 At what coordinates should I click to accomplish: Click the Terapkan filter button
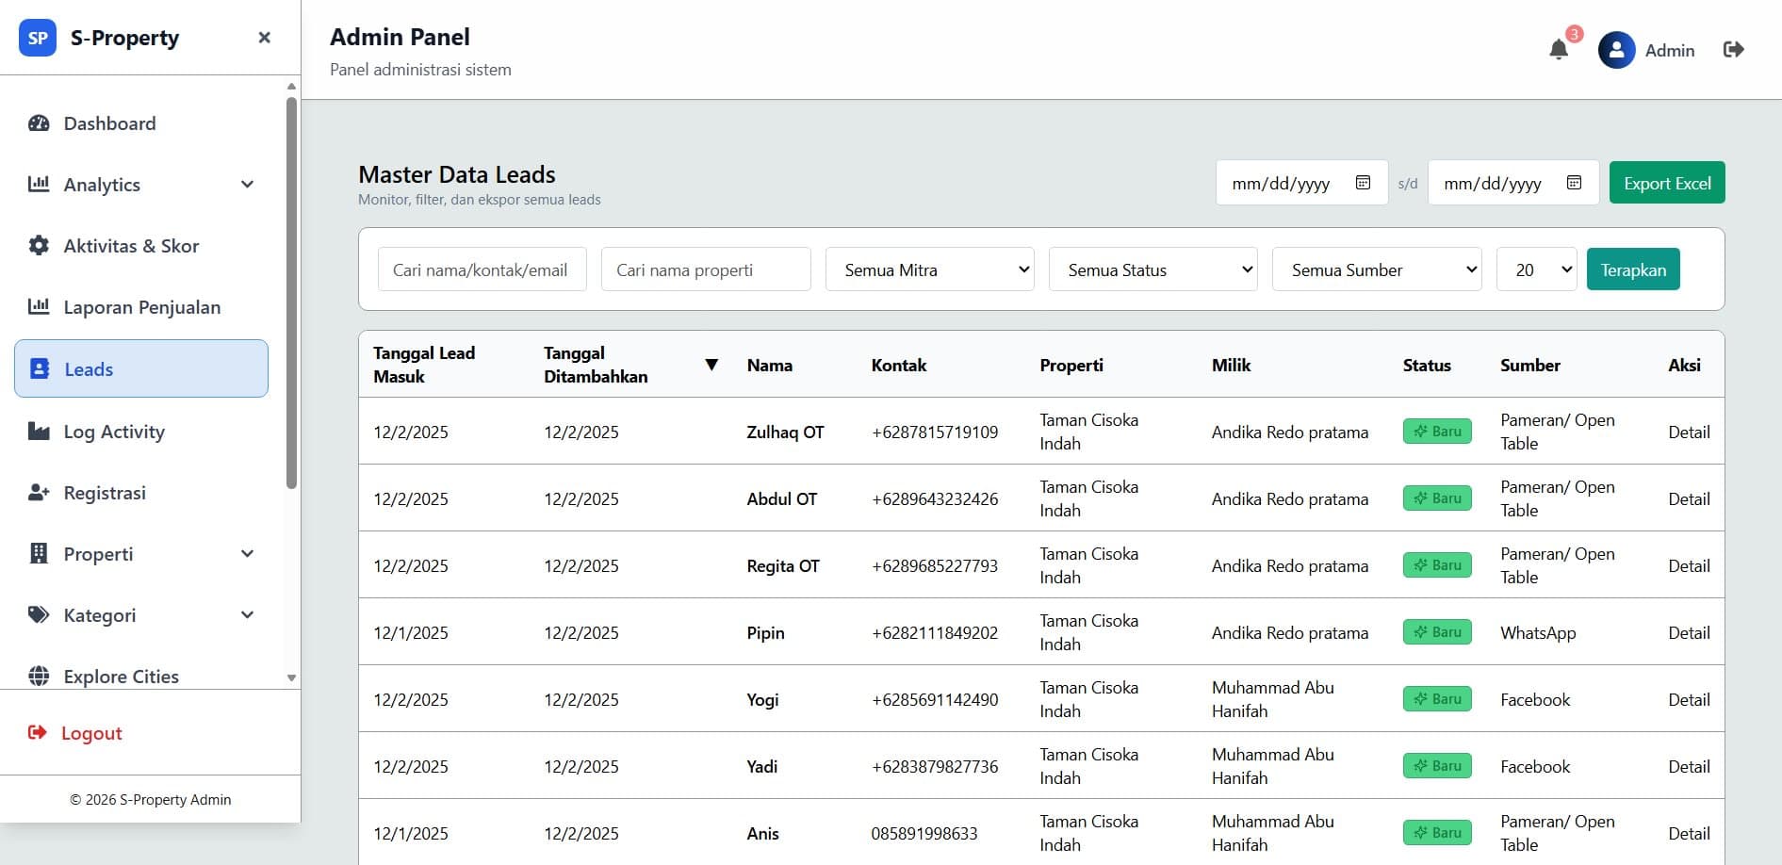[1633, 269]
